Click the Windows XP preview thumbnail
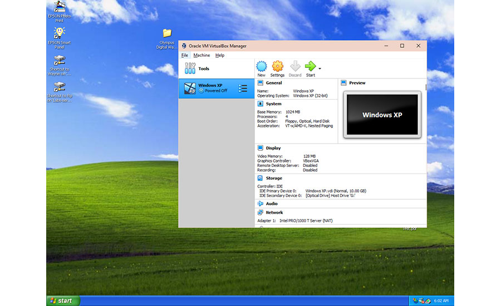 (x=382, y=115)
